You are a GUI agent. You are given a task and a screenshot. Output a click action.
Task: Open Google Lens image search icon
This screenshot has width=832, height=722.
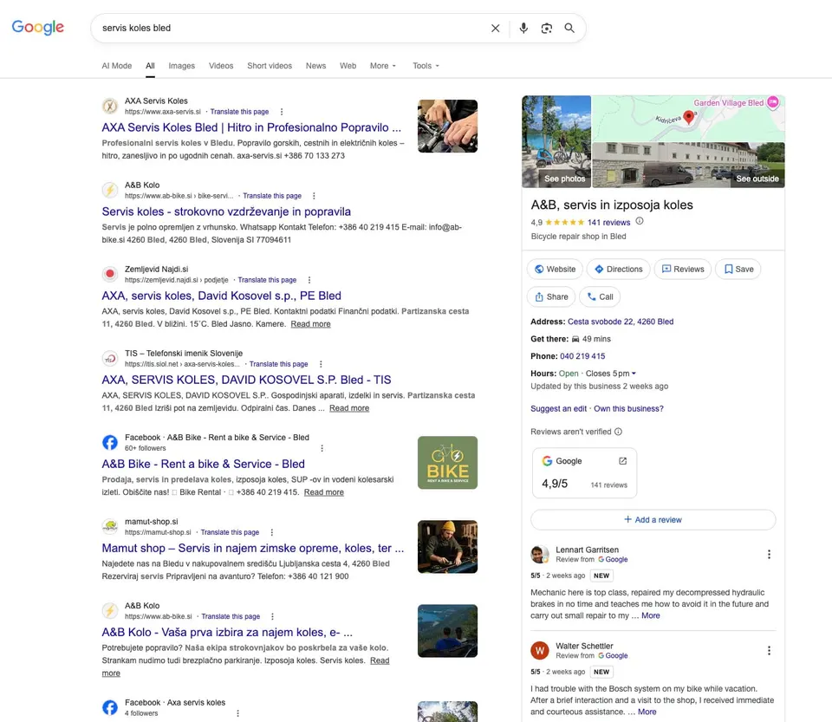(547, 28)
